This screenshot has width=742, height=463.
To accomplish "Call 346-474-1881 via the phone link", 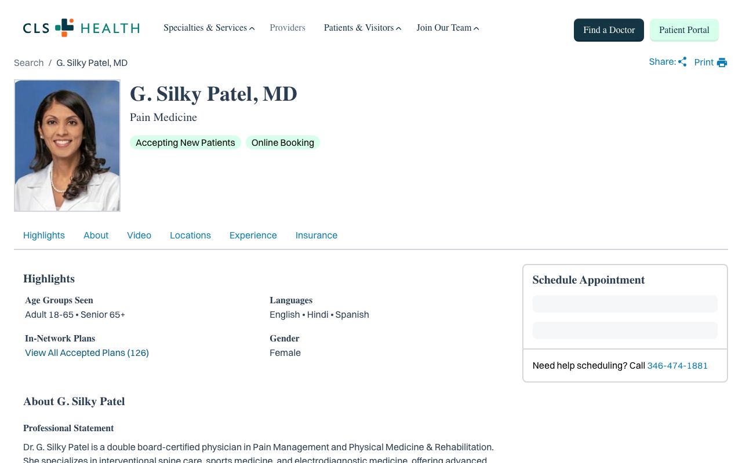I will point(677,365).
